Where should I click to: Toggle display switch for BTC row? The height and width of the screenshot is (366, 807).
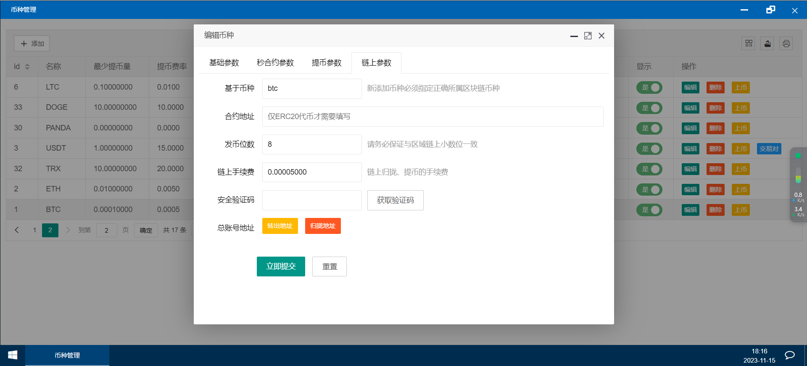click(x=649, y=210)
